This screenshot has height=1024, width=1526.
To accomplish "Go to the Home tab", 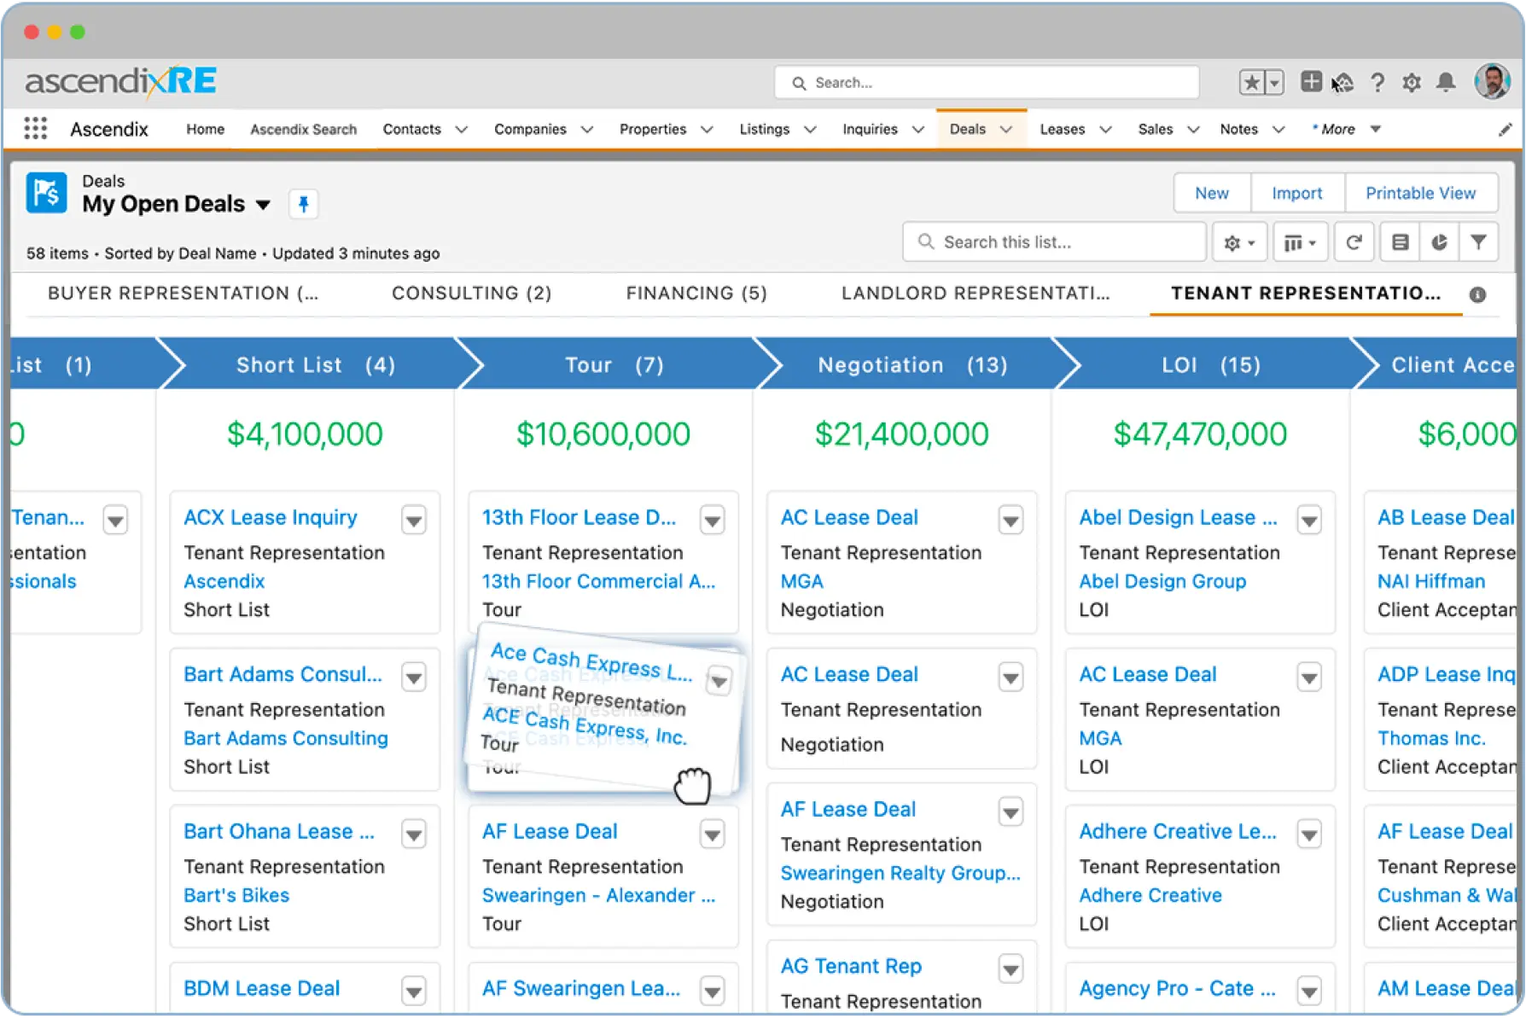I will pyautogui.click(x=206, y=129).
